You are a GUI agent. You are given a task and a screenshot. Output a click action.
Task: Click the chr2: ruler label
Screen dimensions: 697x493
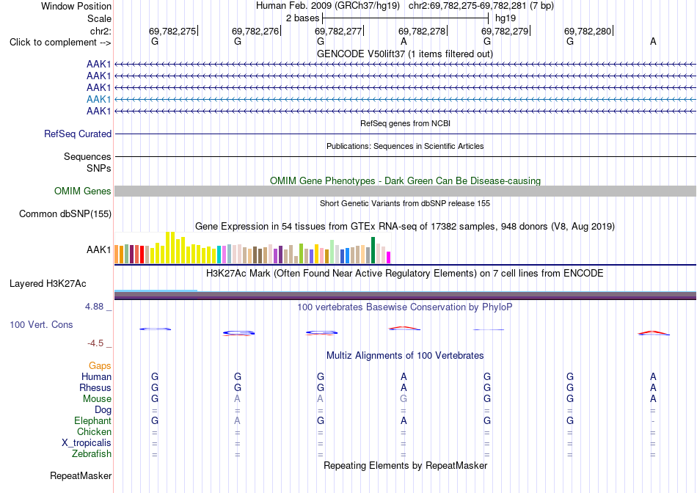pyautogui.click(x=101, y=31)
